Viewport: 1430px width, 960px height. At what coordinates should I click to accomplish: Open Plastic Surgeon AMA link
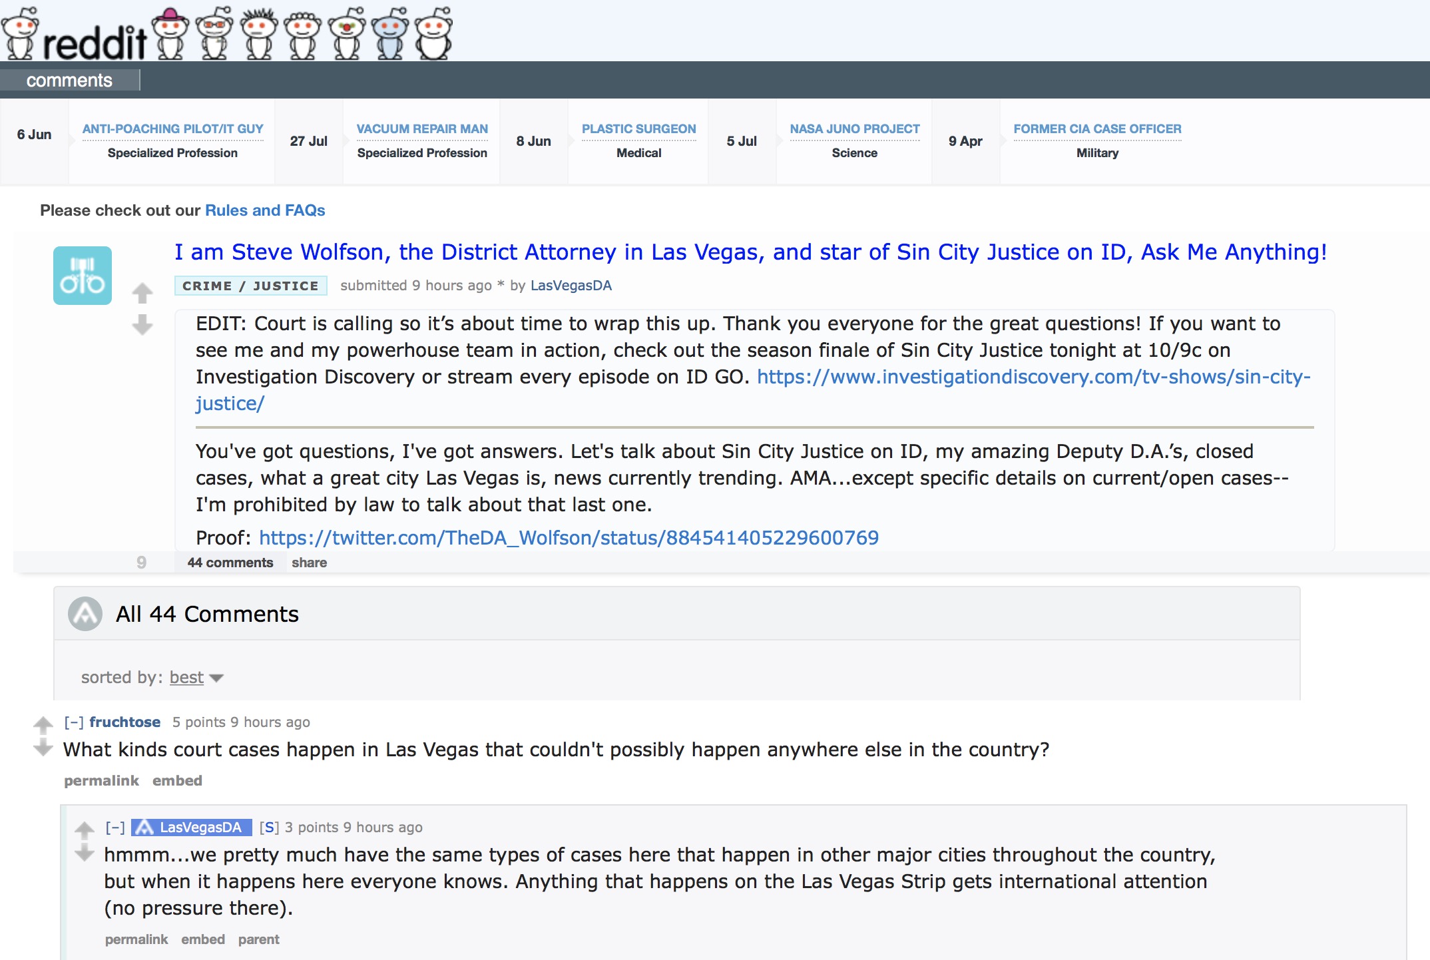[x=639, y=128]
